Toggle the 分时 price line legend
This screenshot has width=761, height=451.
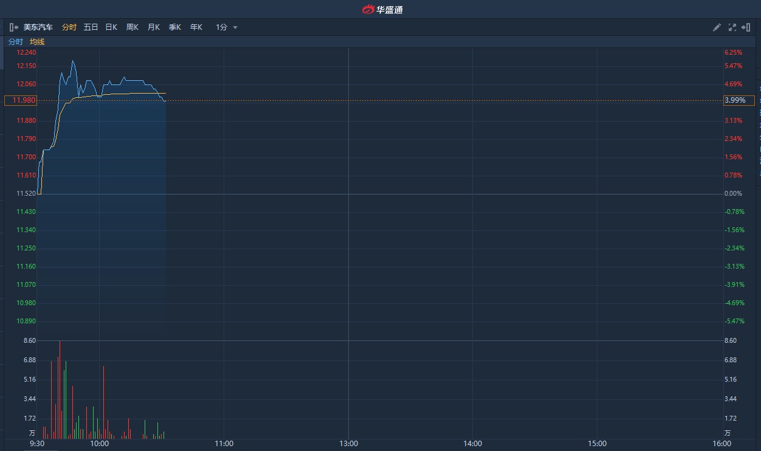15,42
